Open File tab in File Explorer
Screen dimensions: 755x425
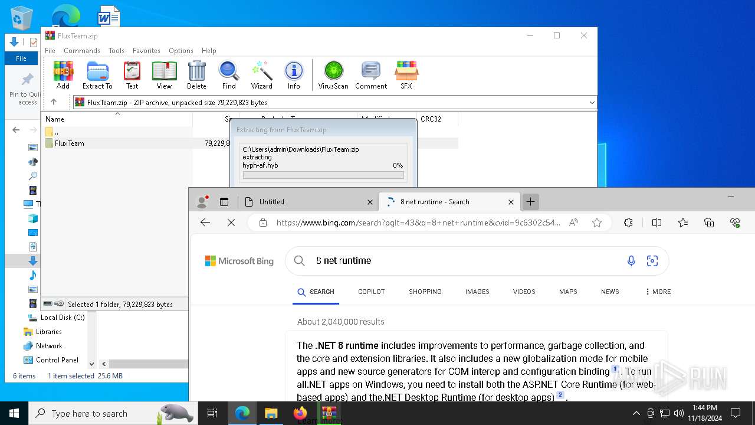(21, 58)
